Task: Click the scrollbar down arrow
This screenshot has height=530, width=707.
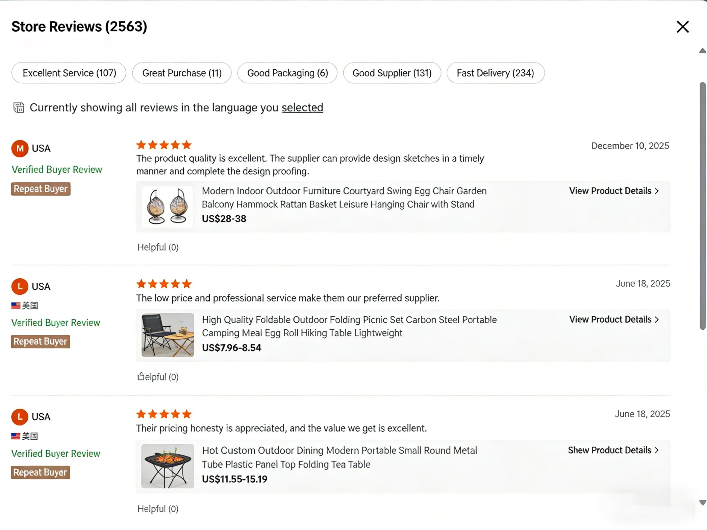Action: pos(702,502)
